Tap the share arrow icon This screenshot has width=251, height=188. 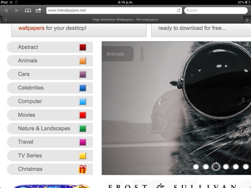click(38, 10)
